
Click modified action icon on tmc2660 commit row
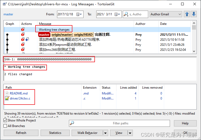tap(23, 49)
